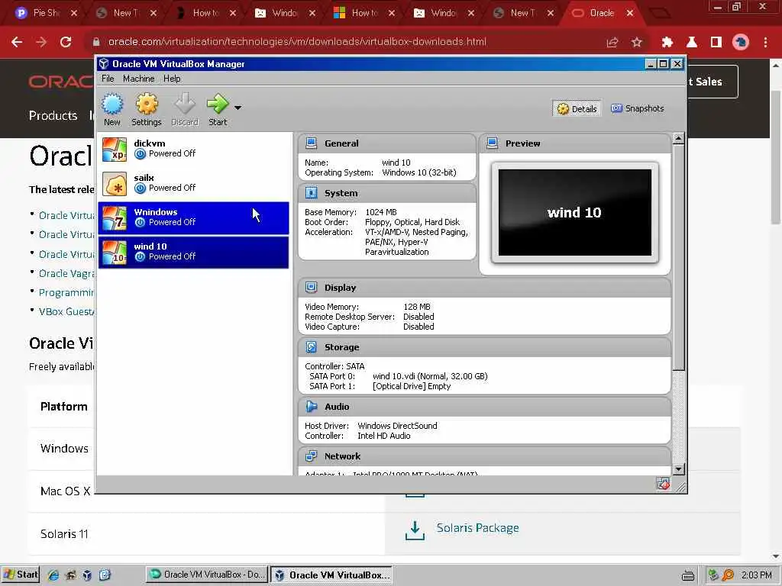Click the Chrome profile avatar icon
Image resolution: width=782 pixels, height=586 pixels.
tap(741, 43)
